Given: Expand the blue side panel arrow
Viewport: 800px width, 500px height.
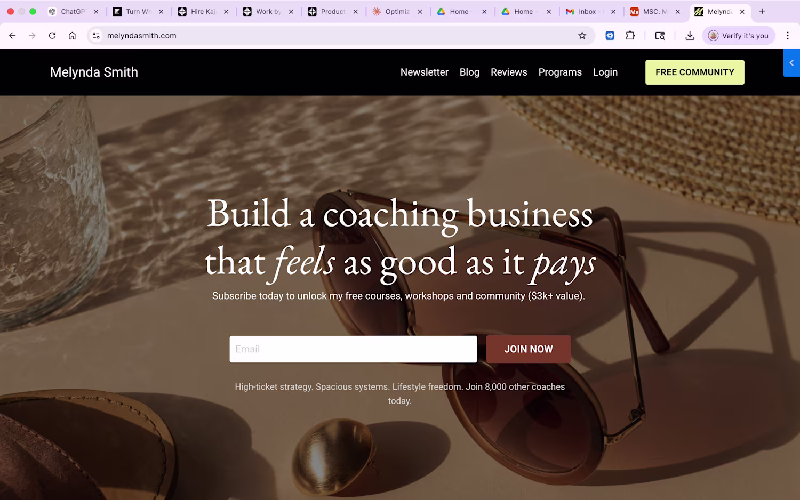Looking at the screenshot, I should [x=791, y=63].
